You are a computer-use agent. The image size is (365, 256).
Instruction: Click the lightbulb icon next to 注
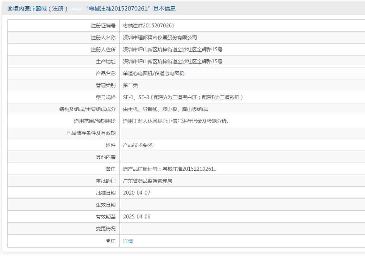[x=108, y=241]
